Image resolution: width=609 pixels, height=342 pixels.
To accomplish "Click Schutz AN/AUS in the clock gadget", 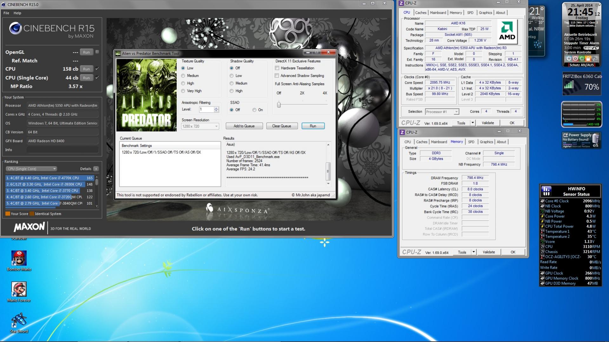I will point(581,65).
